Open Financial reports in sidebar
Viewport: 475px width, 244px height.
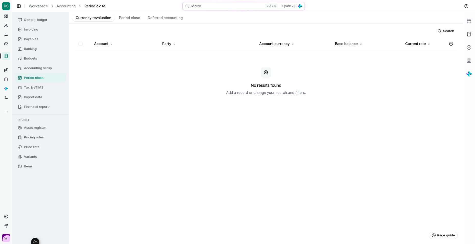[x=41, y=107]
